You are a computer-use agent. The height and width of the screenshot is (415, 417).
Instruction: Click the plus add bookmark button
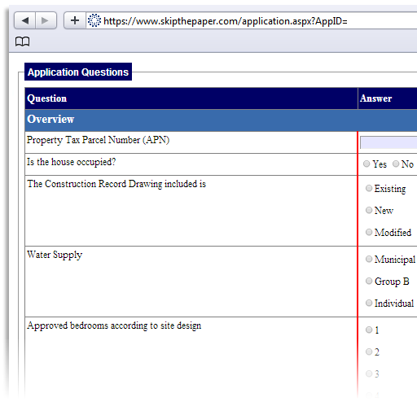[75, 20]
